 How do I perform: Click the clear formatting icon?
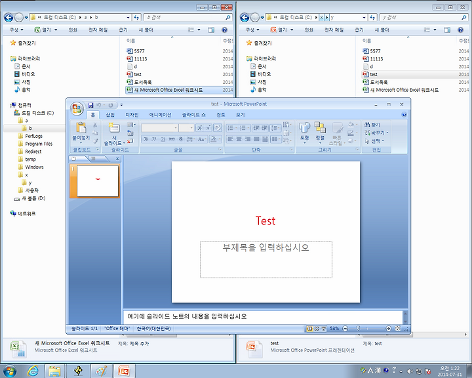click(218, 128)
